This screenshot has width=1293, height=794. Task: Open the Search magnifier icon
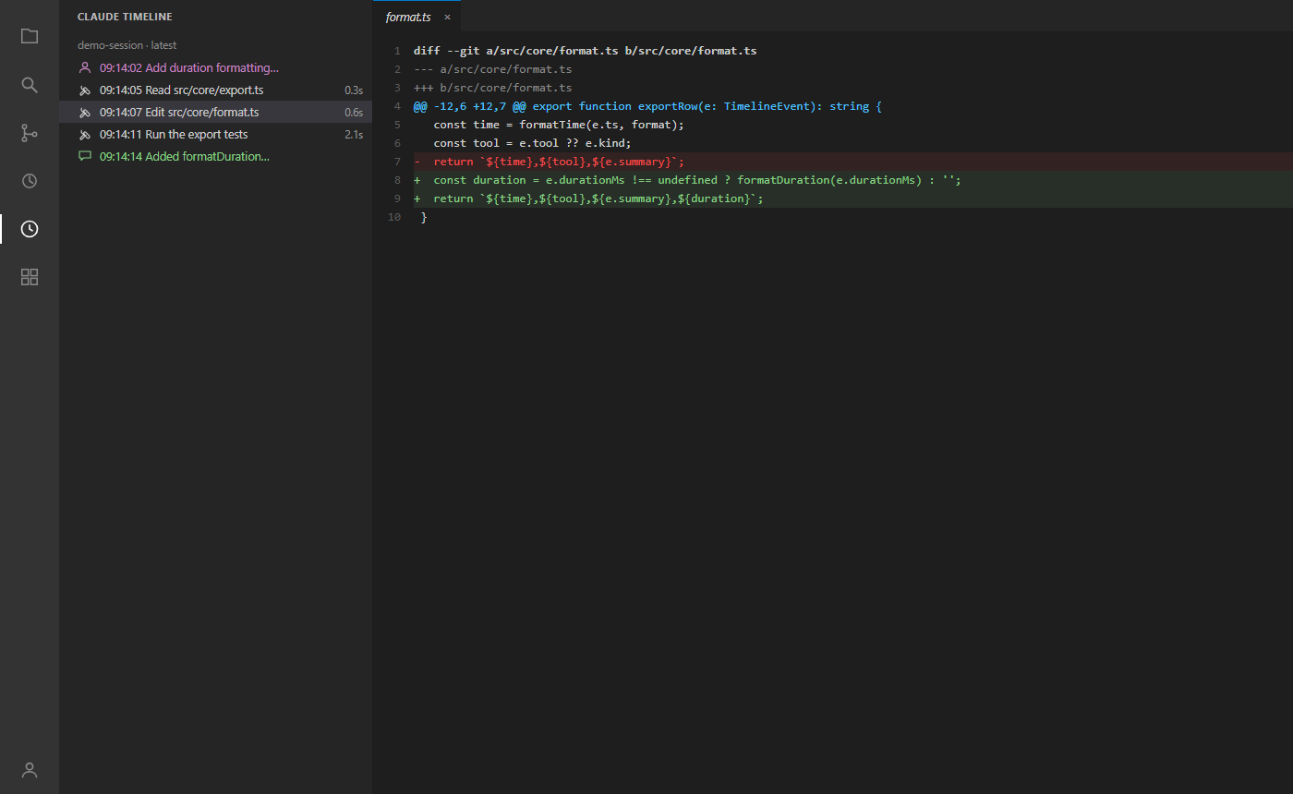(x=30, y=85)
